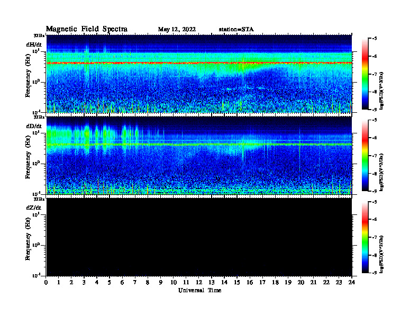The height and width of the screenshot is (324, 419).
Task: Click the yellow horizontal line in dD/dt spectrogram
Action: pos(199,145)
